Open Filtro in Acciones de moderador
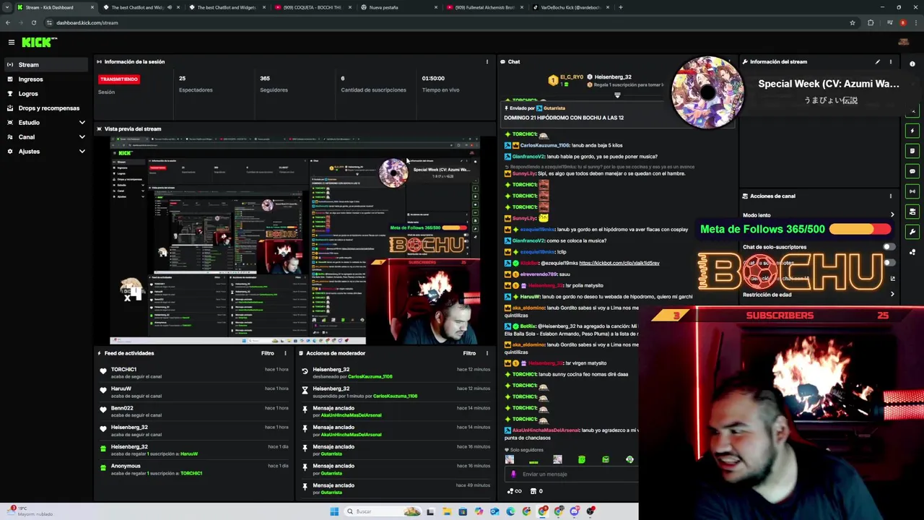Viewport: 924px width, 520px height. 469,353
